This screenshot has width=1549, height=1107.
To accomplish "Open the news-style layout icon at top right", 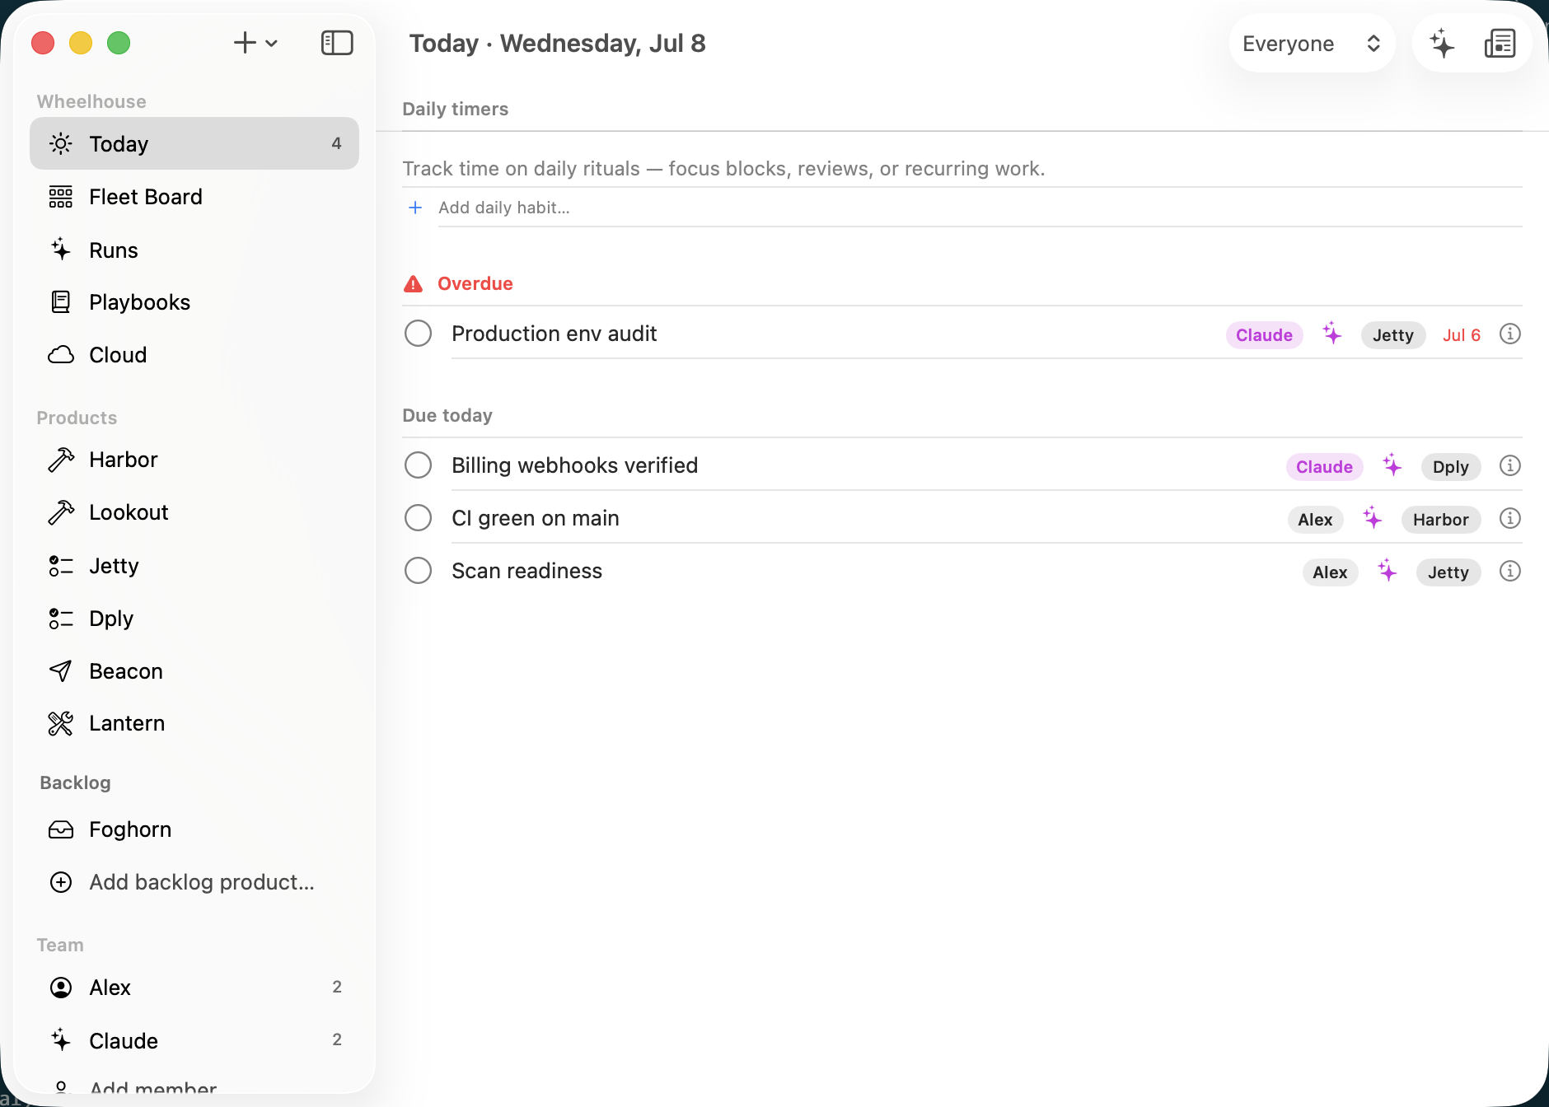I will point(1500,44).
